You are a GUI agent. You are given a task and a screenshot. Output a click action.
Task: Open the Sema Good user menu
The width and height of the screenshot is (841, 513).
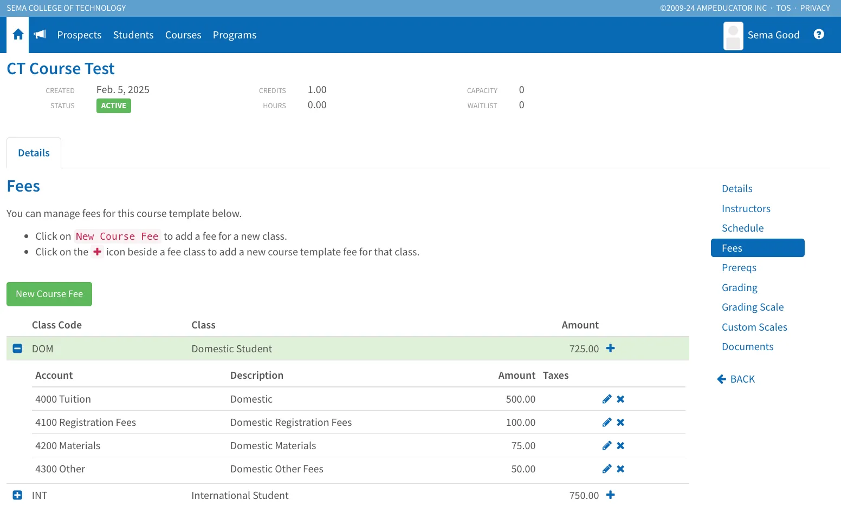762,35
